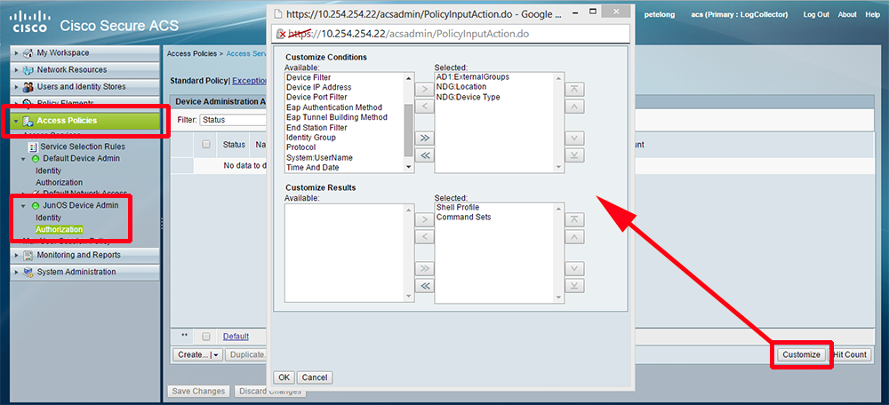Remove result with single left arrow
This screenshot has width=889, height=405.
424,237
